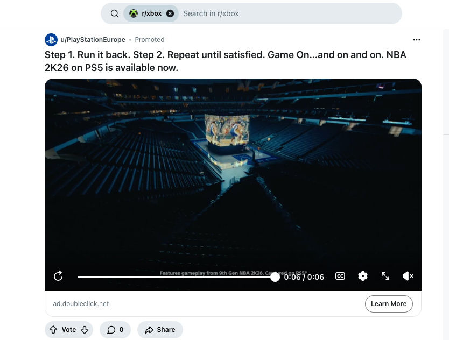Viewport: 449px width, 340px height.
Task: Open closed captions on the video player
Action: point(340,276)
